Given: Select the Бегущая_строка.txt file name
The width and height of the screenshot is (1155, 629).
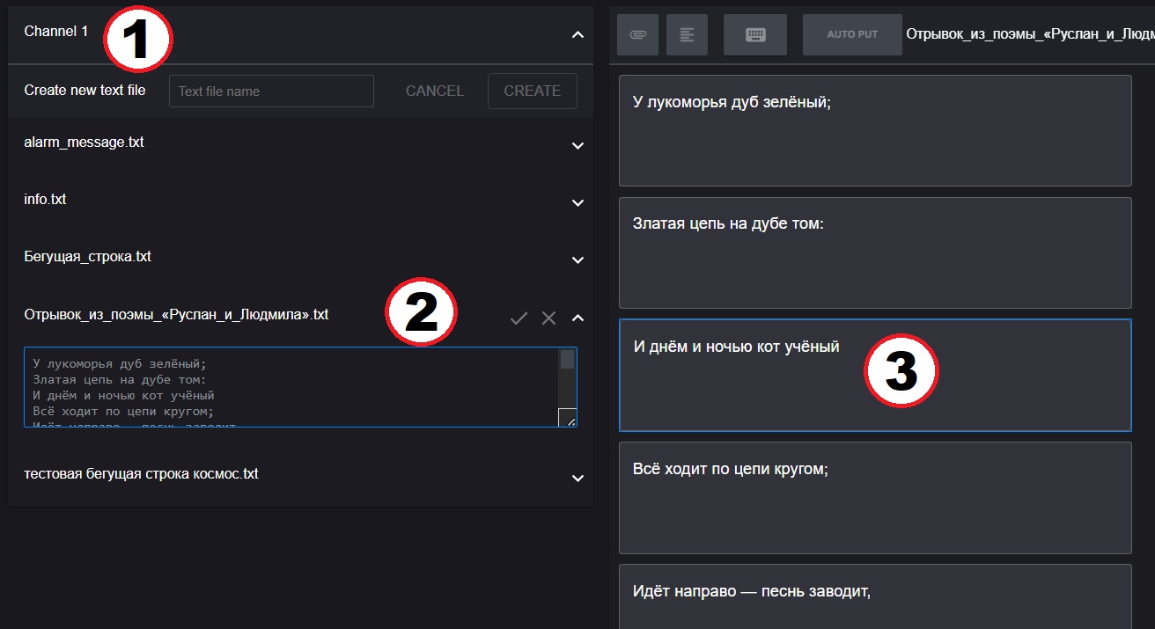Looking at the screenshot, I should click(x=87, y=256).
